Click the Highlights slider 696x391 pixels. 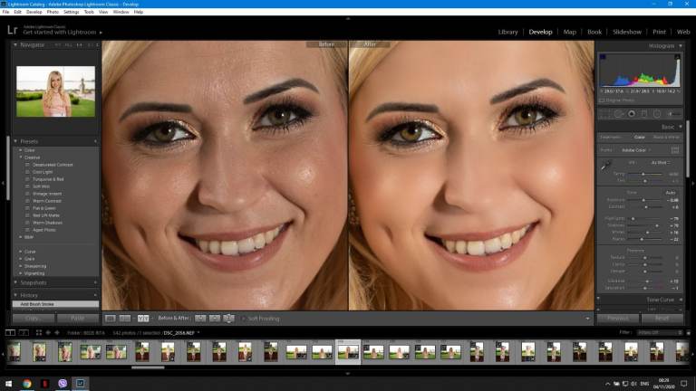coord(645,218)
